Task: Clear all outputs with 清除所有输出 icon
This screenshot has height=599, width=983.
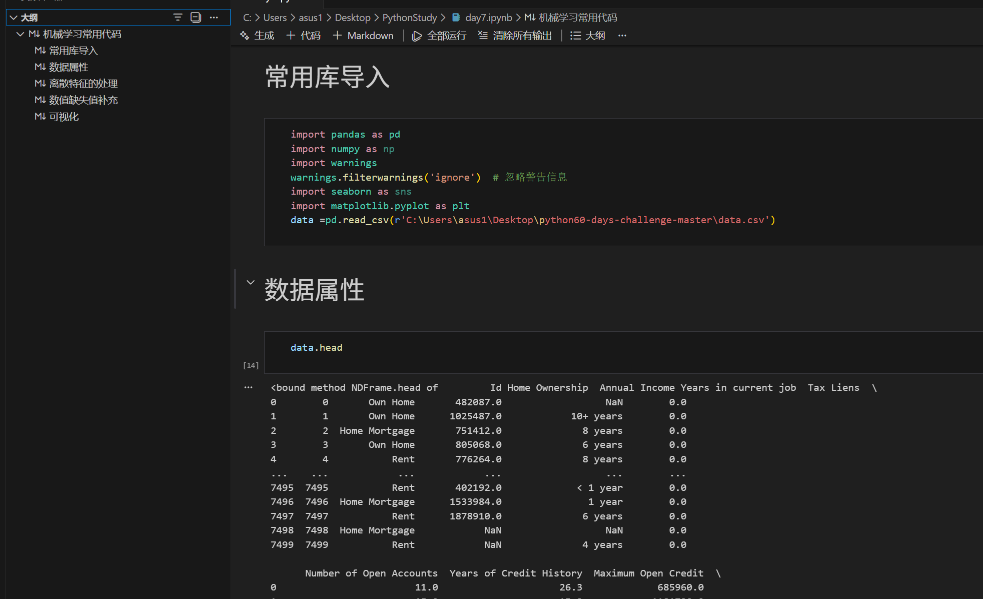Action: tap(514, 35)
